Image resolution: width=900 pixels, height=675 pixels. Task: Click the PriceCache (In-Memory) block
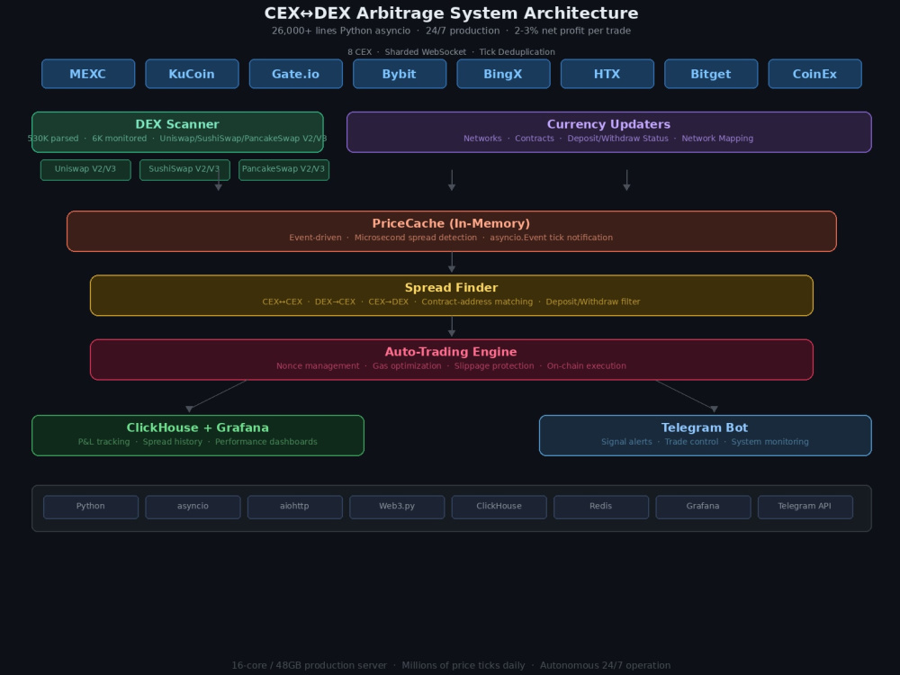451,231
